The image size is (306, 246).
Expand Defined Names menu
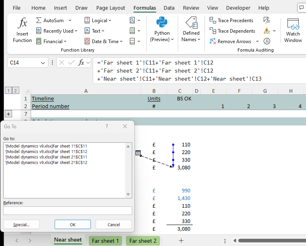pyautogui.click(x=191, y=30)
